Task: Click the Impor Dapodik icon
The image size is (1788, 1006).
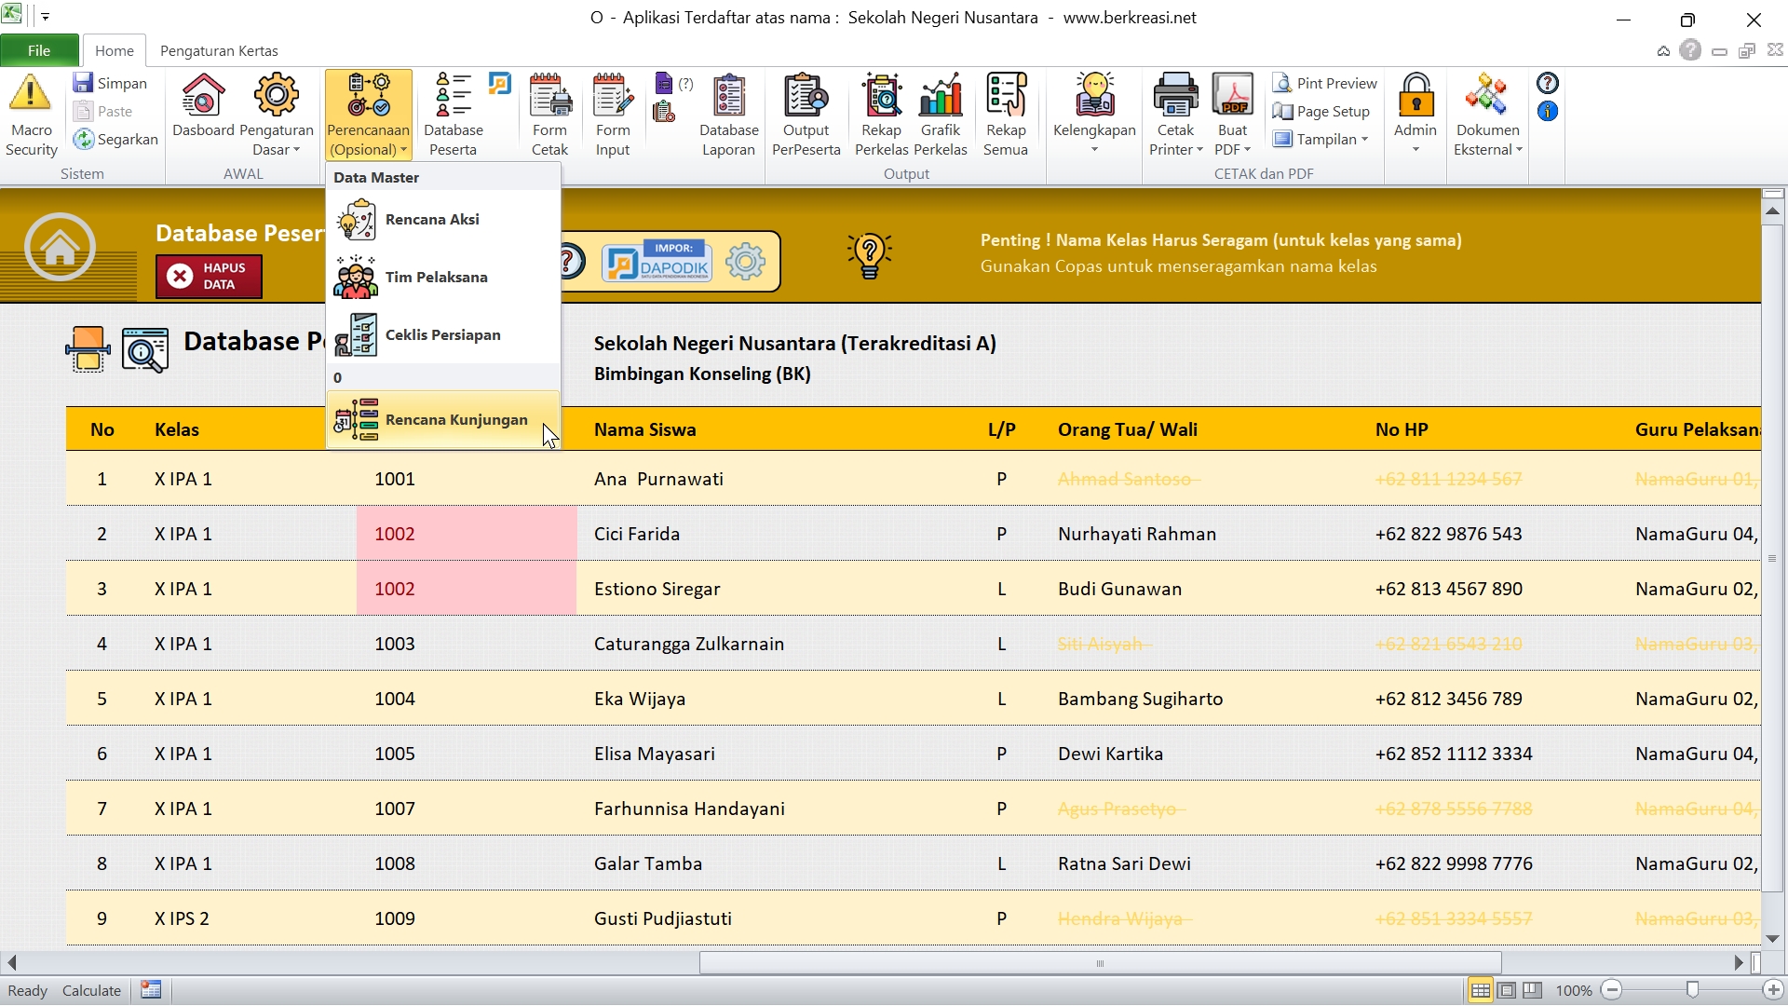Action: pos(657,263)
